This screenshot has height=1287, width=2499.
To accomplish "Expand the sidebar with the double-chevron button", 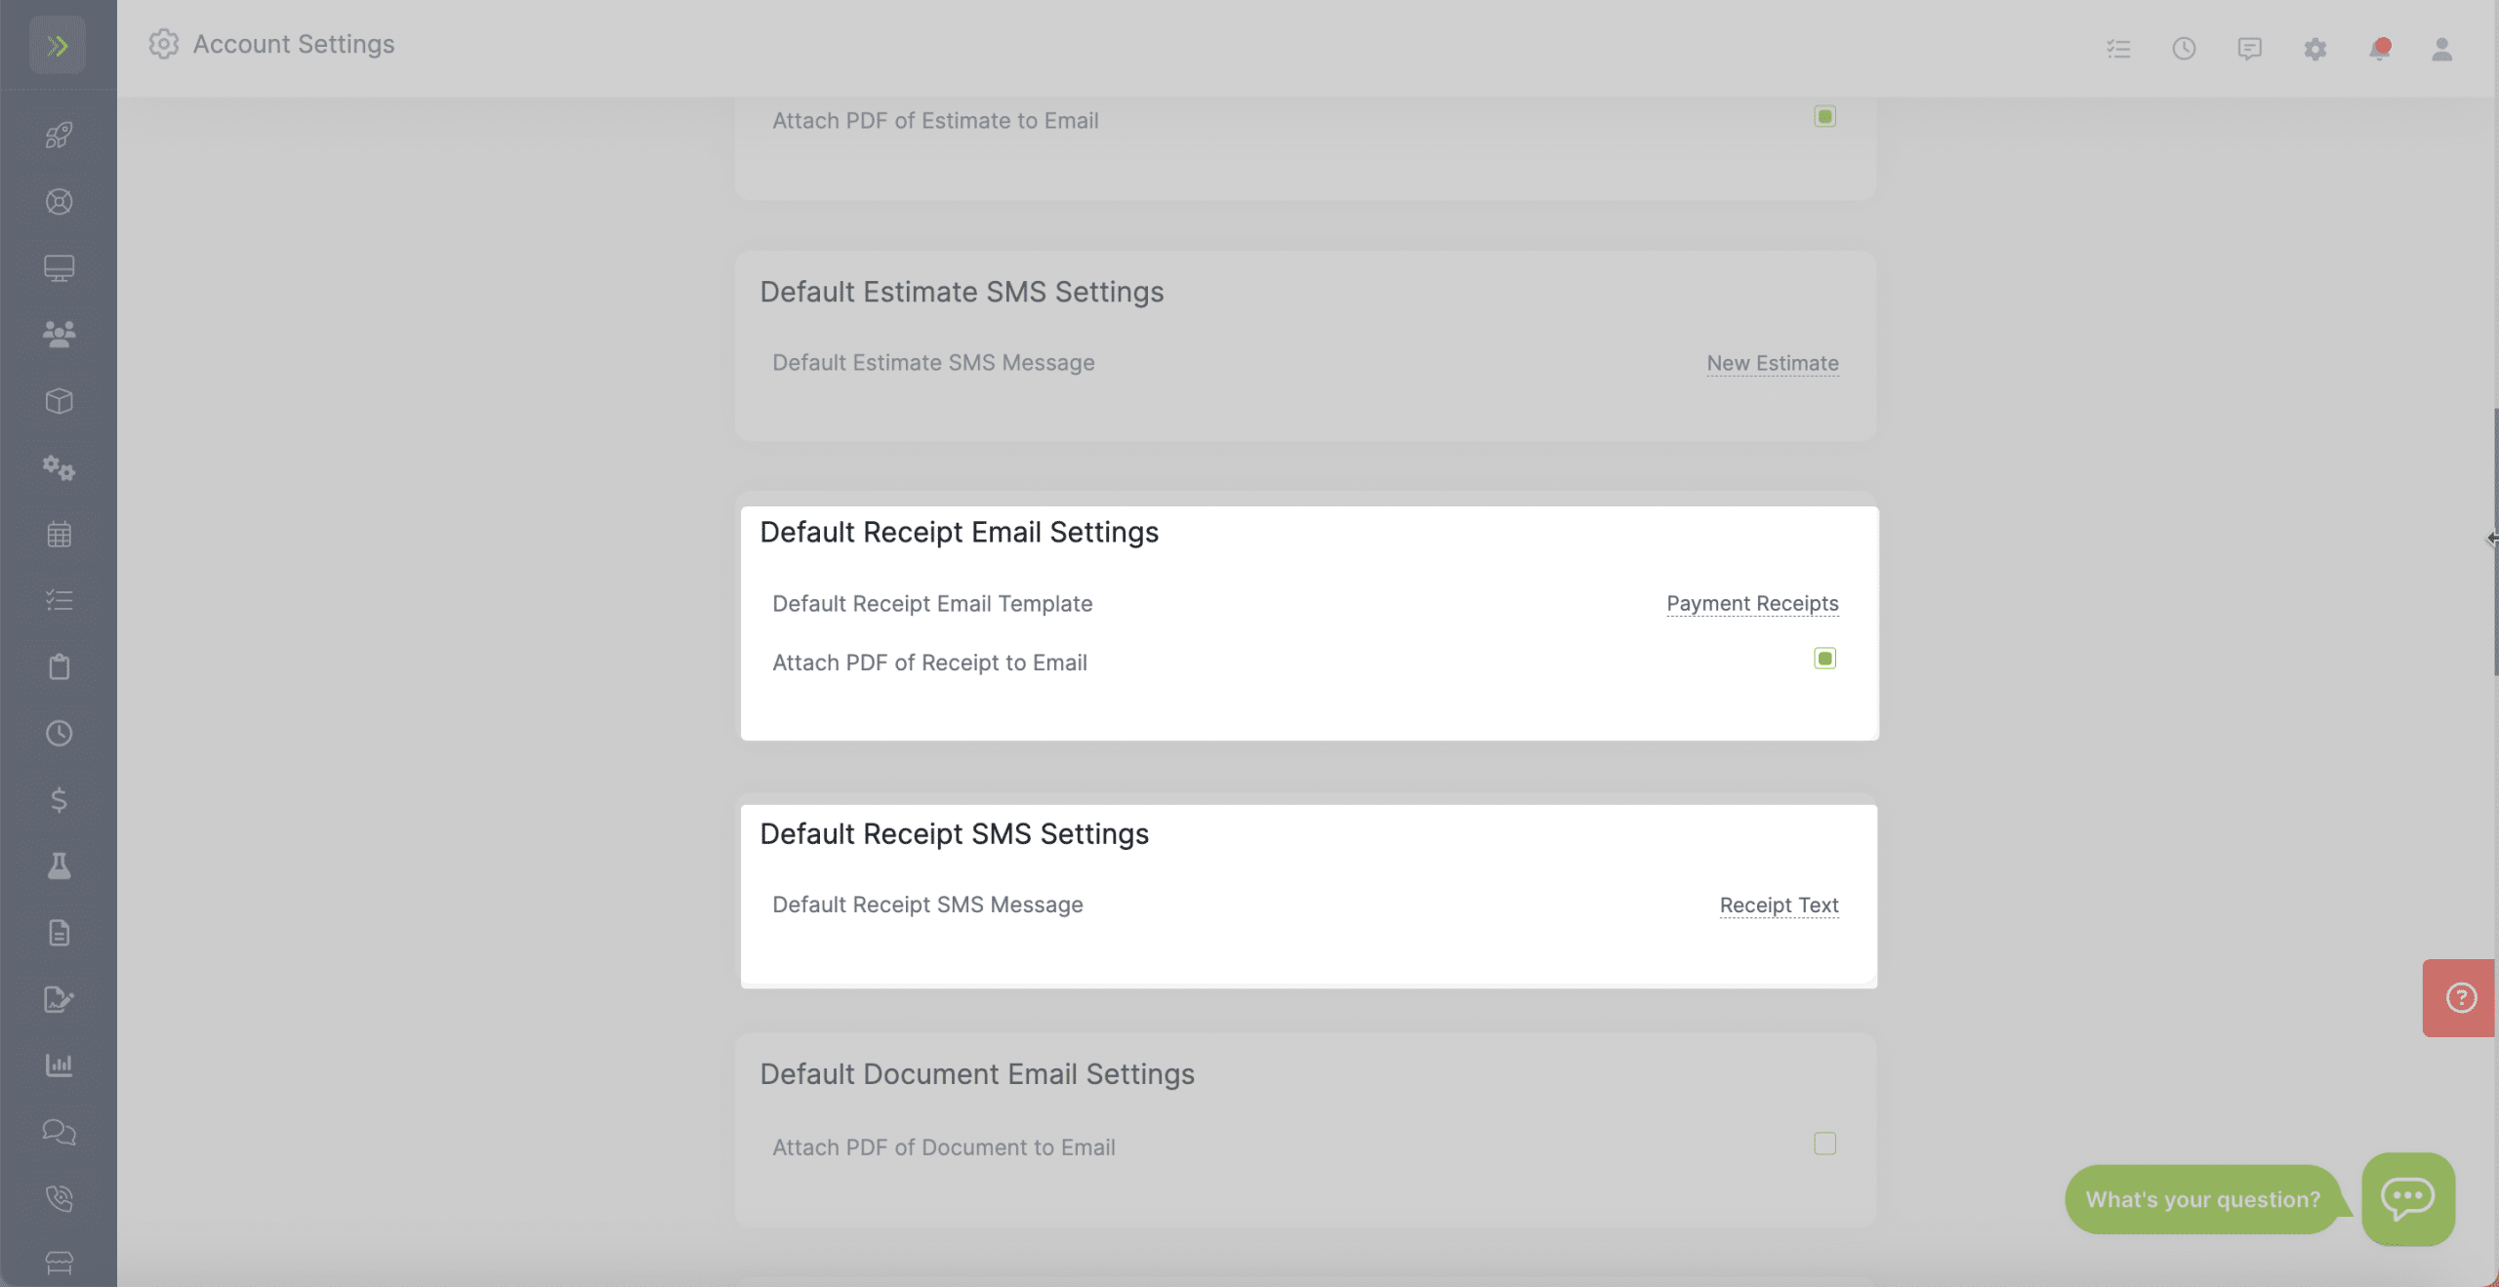I will (x=58, y=45).
